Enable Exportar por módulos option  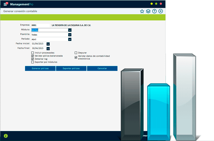click(32, 62)
